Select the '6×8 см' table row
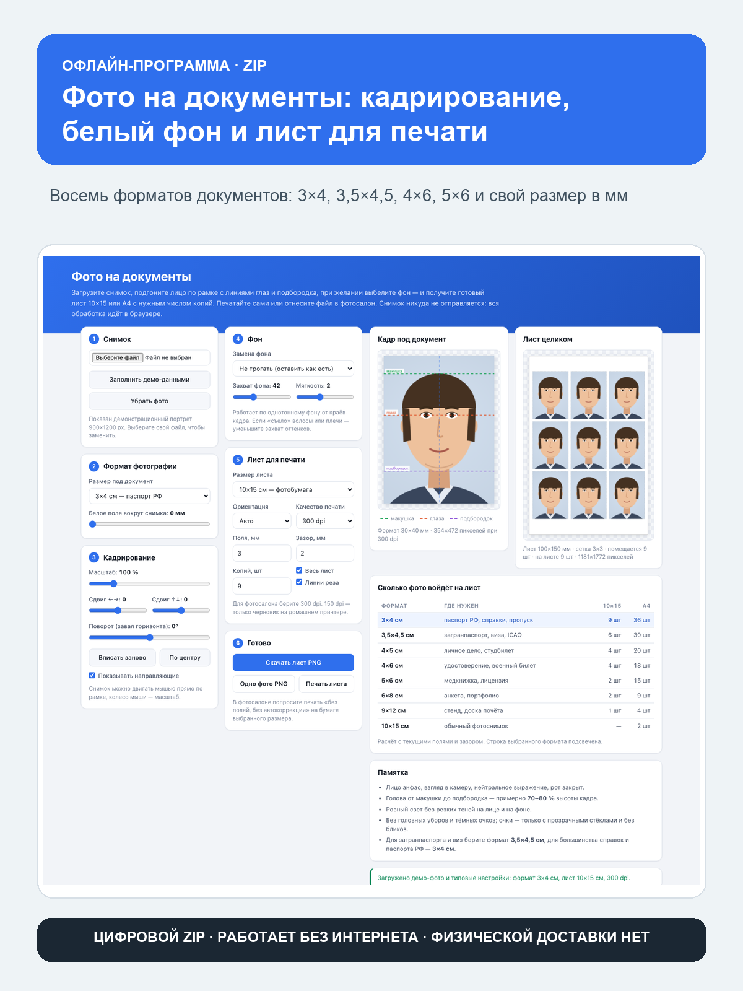 516,696
